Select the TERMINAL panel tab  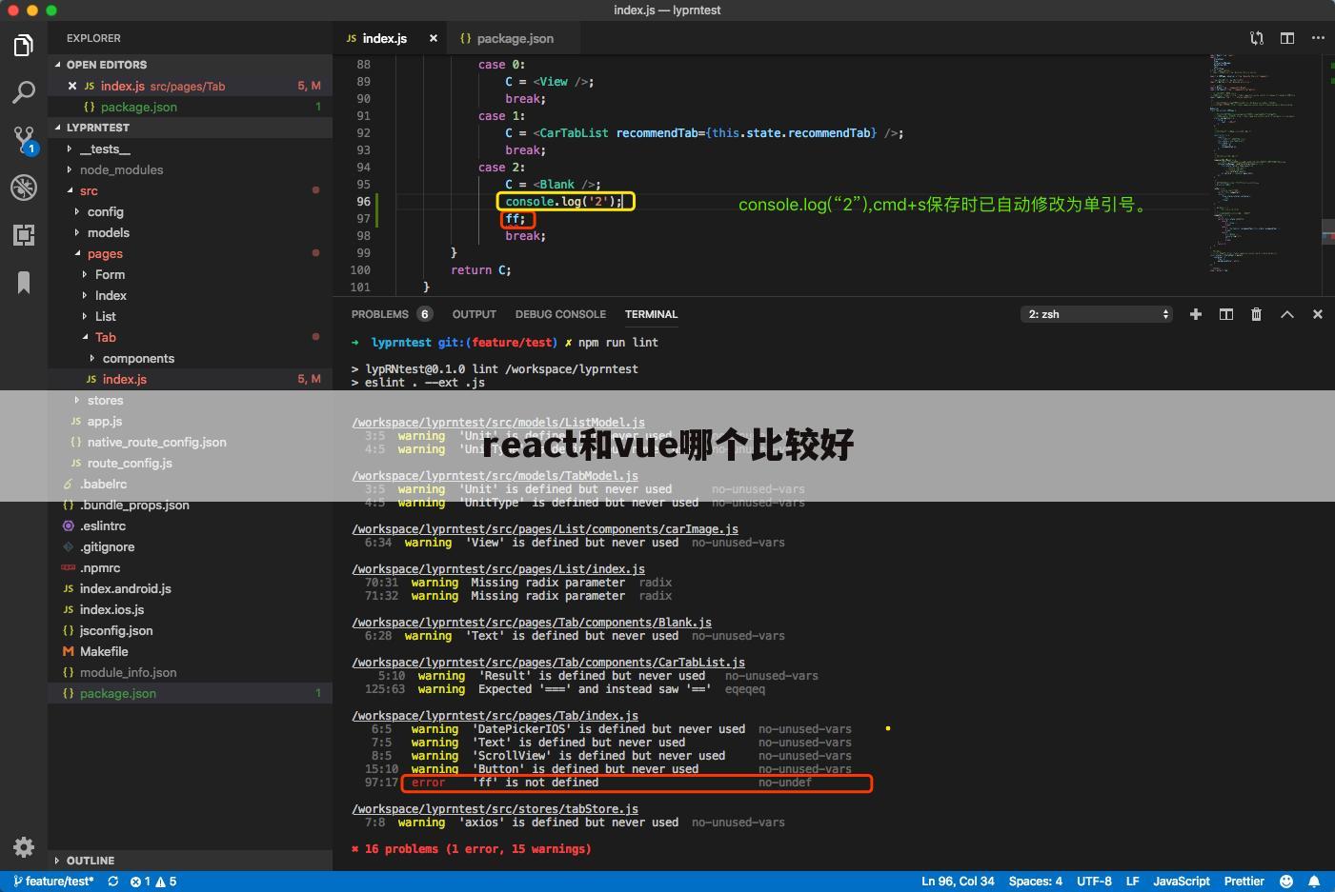point(651,314)
